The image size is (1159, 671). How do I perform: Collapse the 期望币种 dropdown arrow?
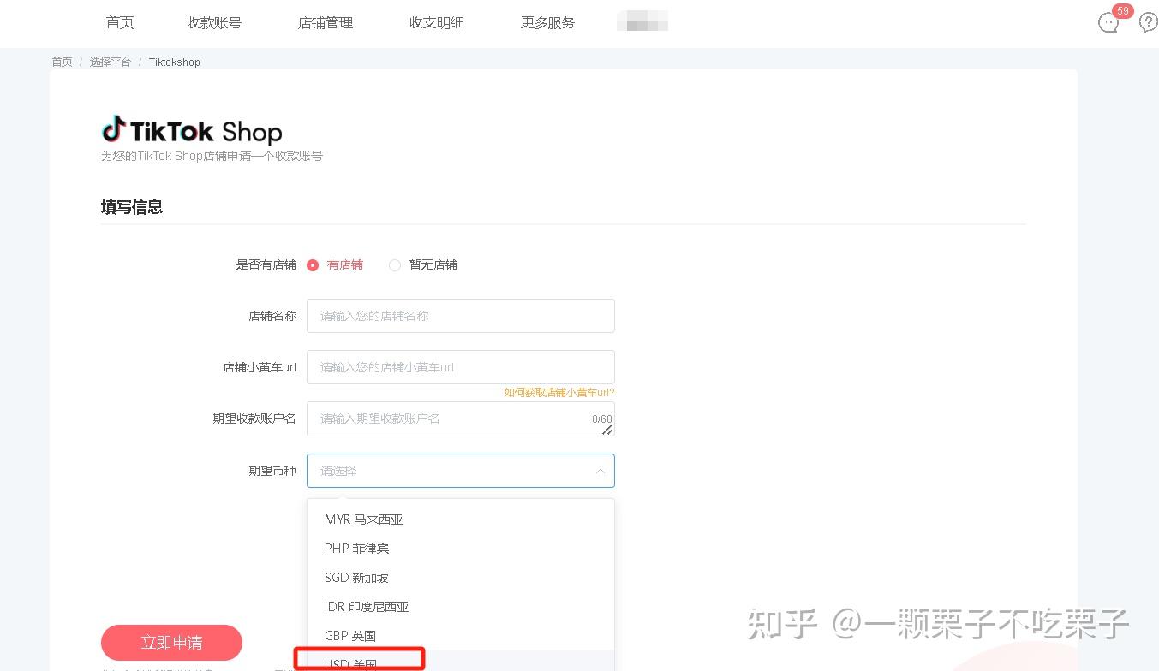[600, 471]
